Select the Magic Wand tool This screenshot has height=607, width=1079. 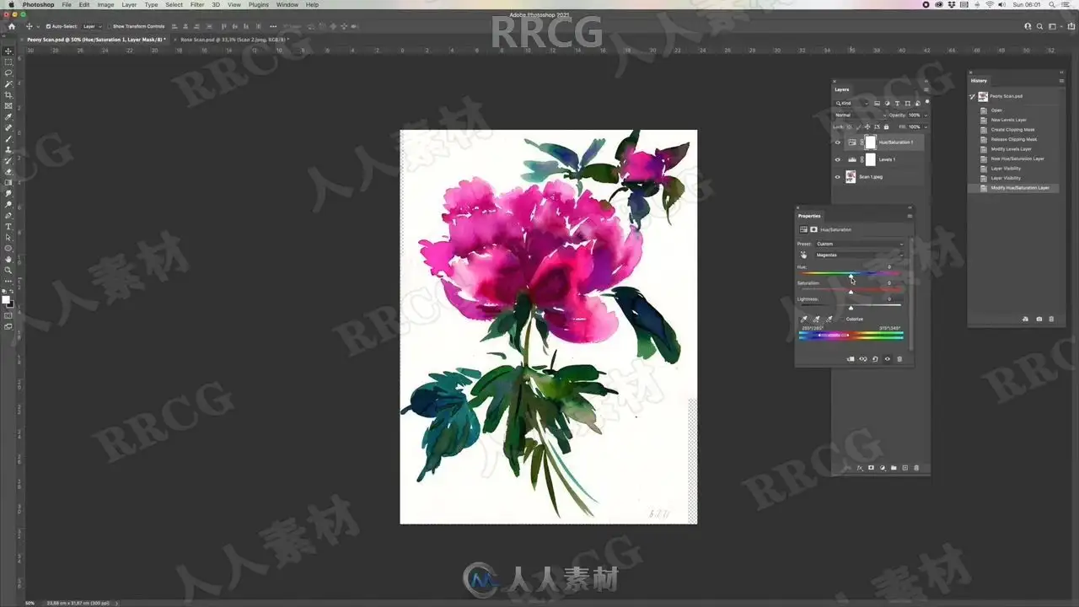[9, 83]
